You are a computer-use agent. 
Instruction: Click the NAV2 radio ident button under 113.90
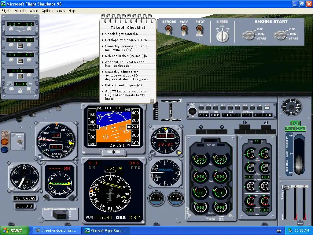(20, 61)
